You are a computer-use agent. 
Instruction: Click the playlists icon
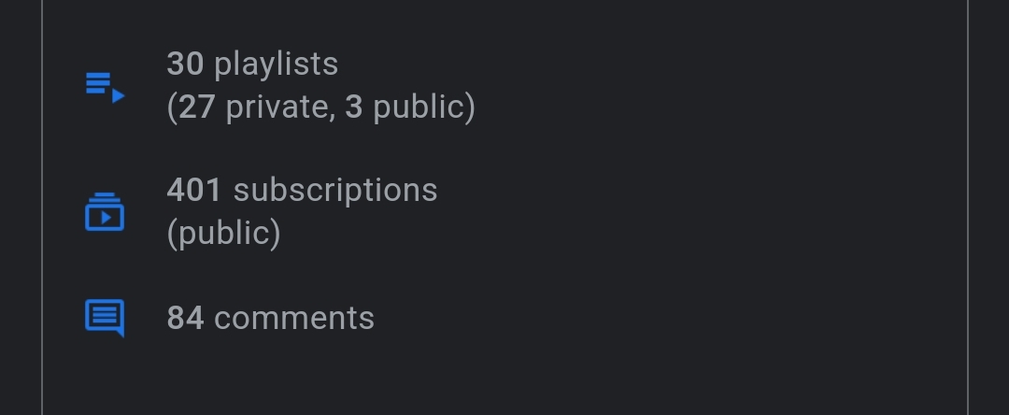(105, 87)
